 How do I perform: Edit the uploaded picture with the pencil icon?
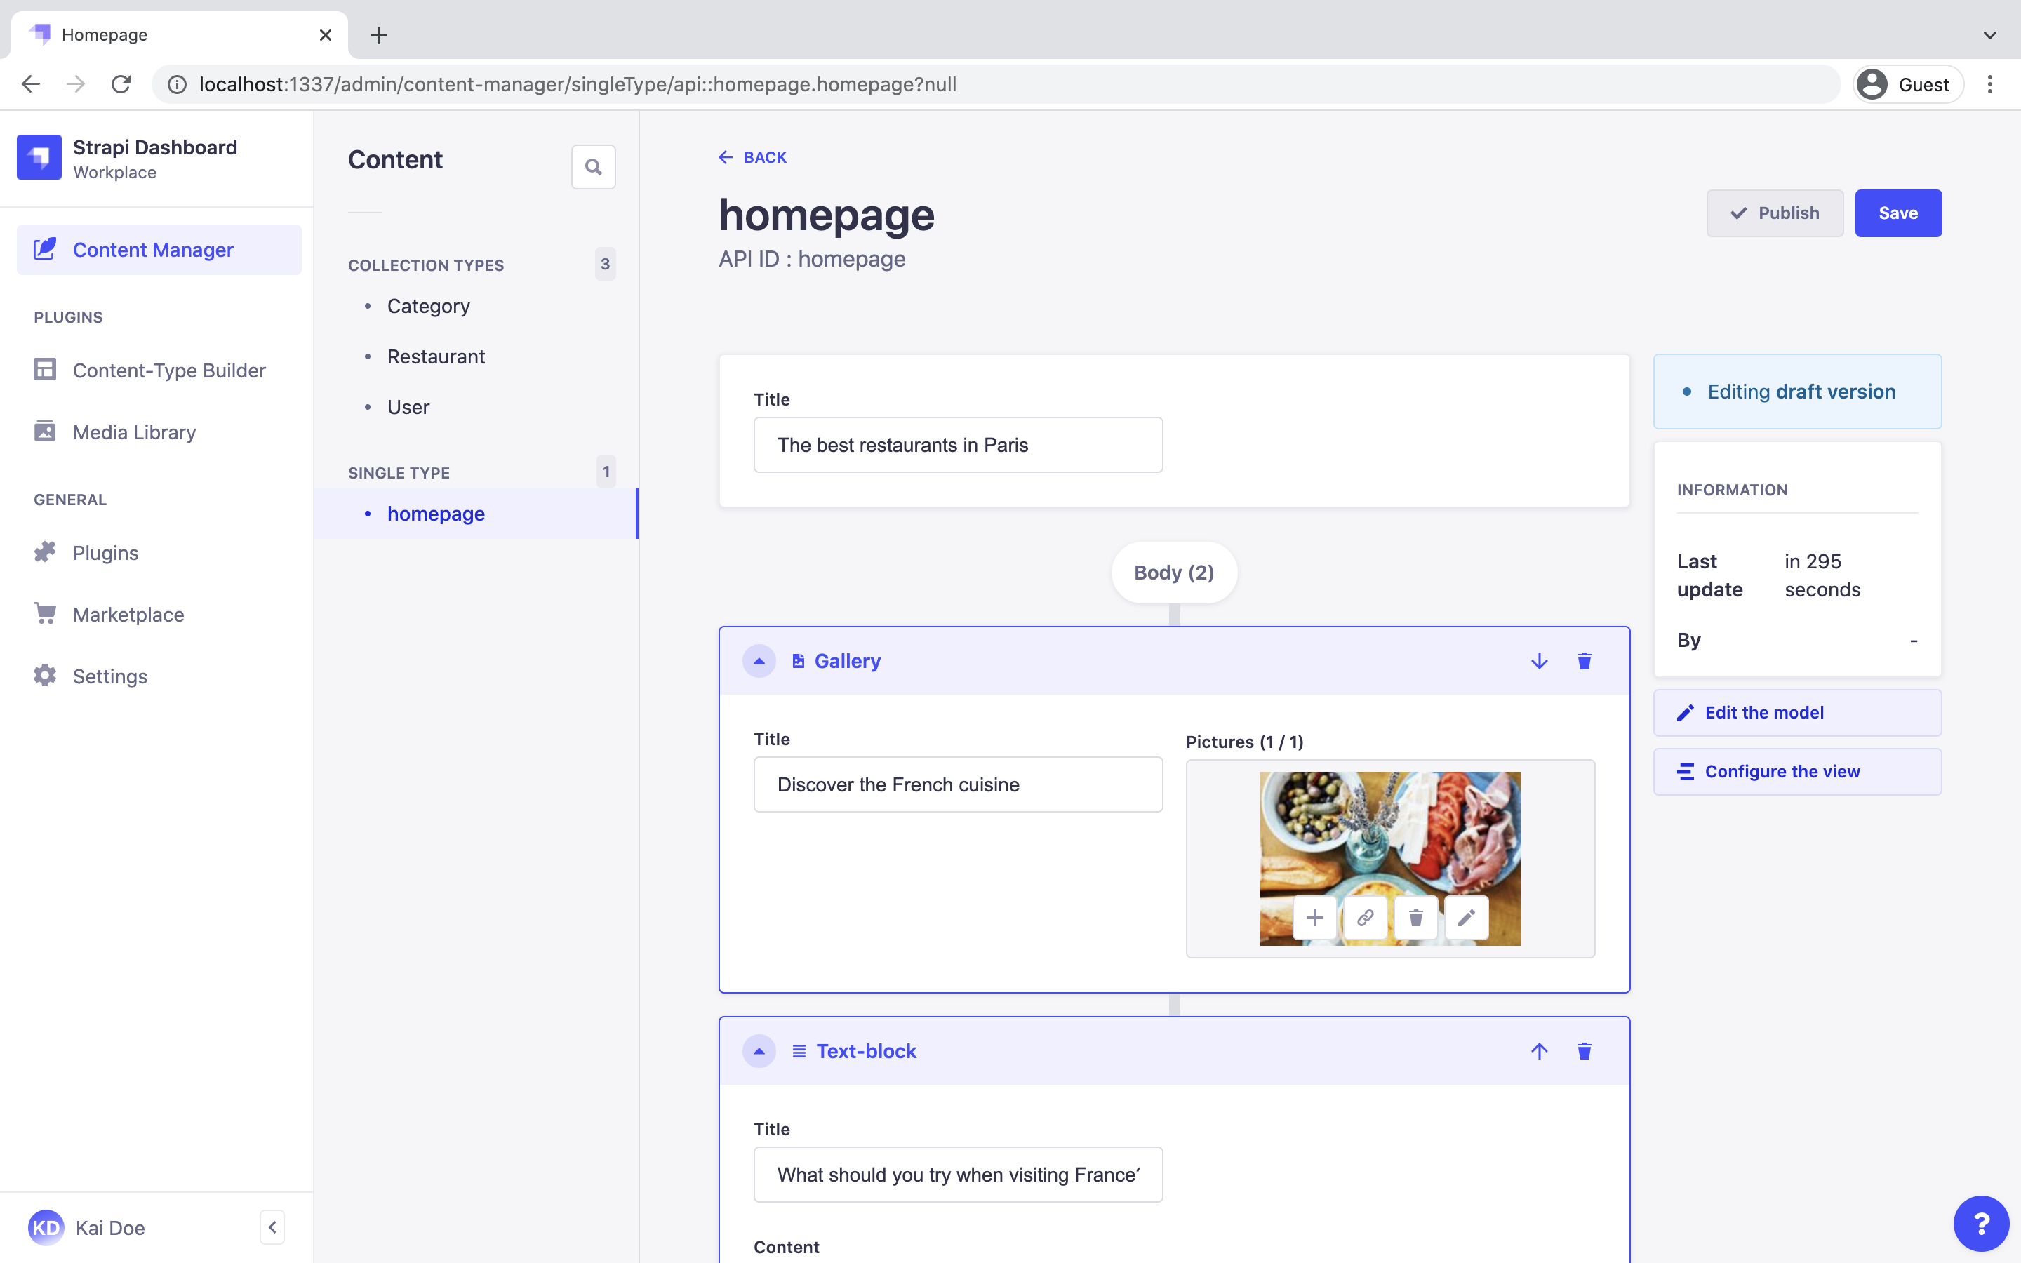pos(1466,917)
